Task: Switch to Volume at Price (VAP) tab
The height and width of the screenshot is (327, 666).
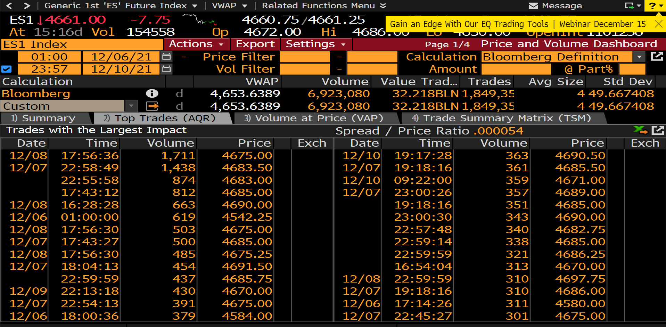Action: [x=314, y=118]
